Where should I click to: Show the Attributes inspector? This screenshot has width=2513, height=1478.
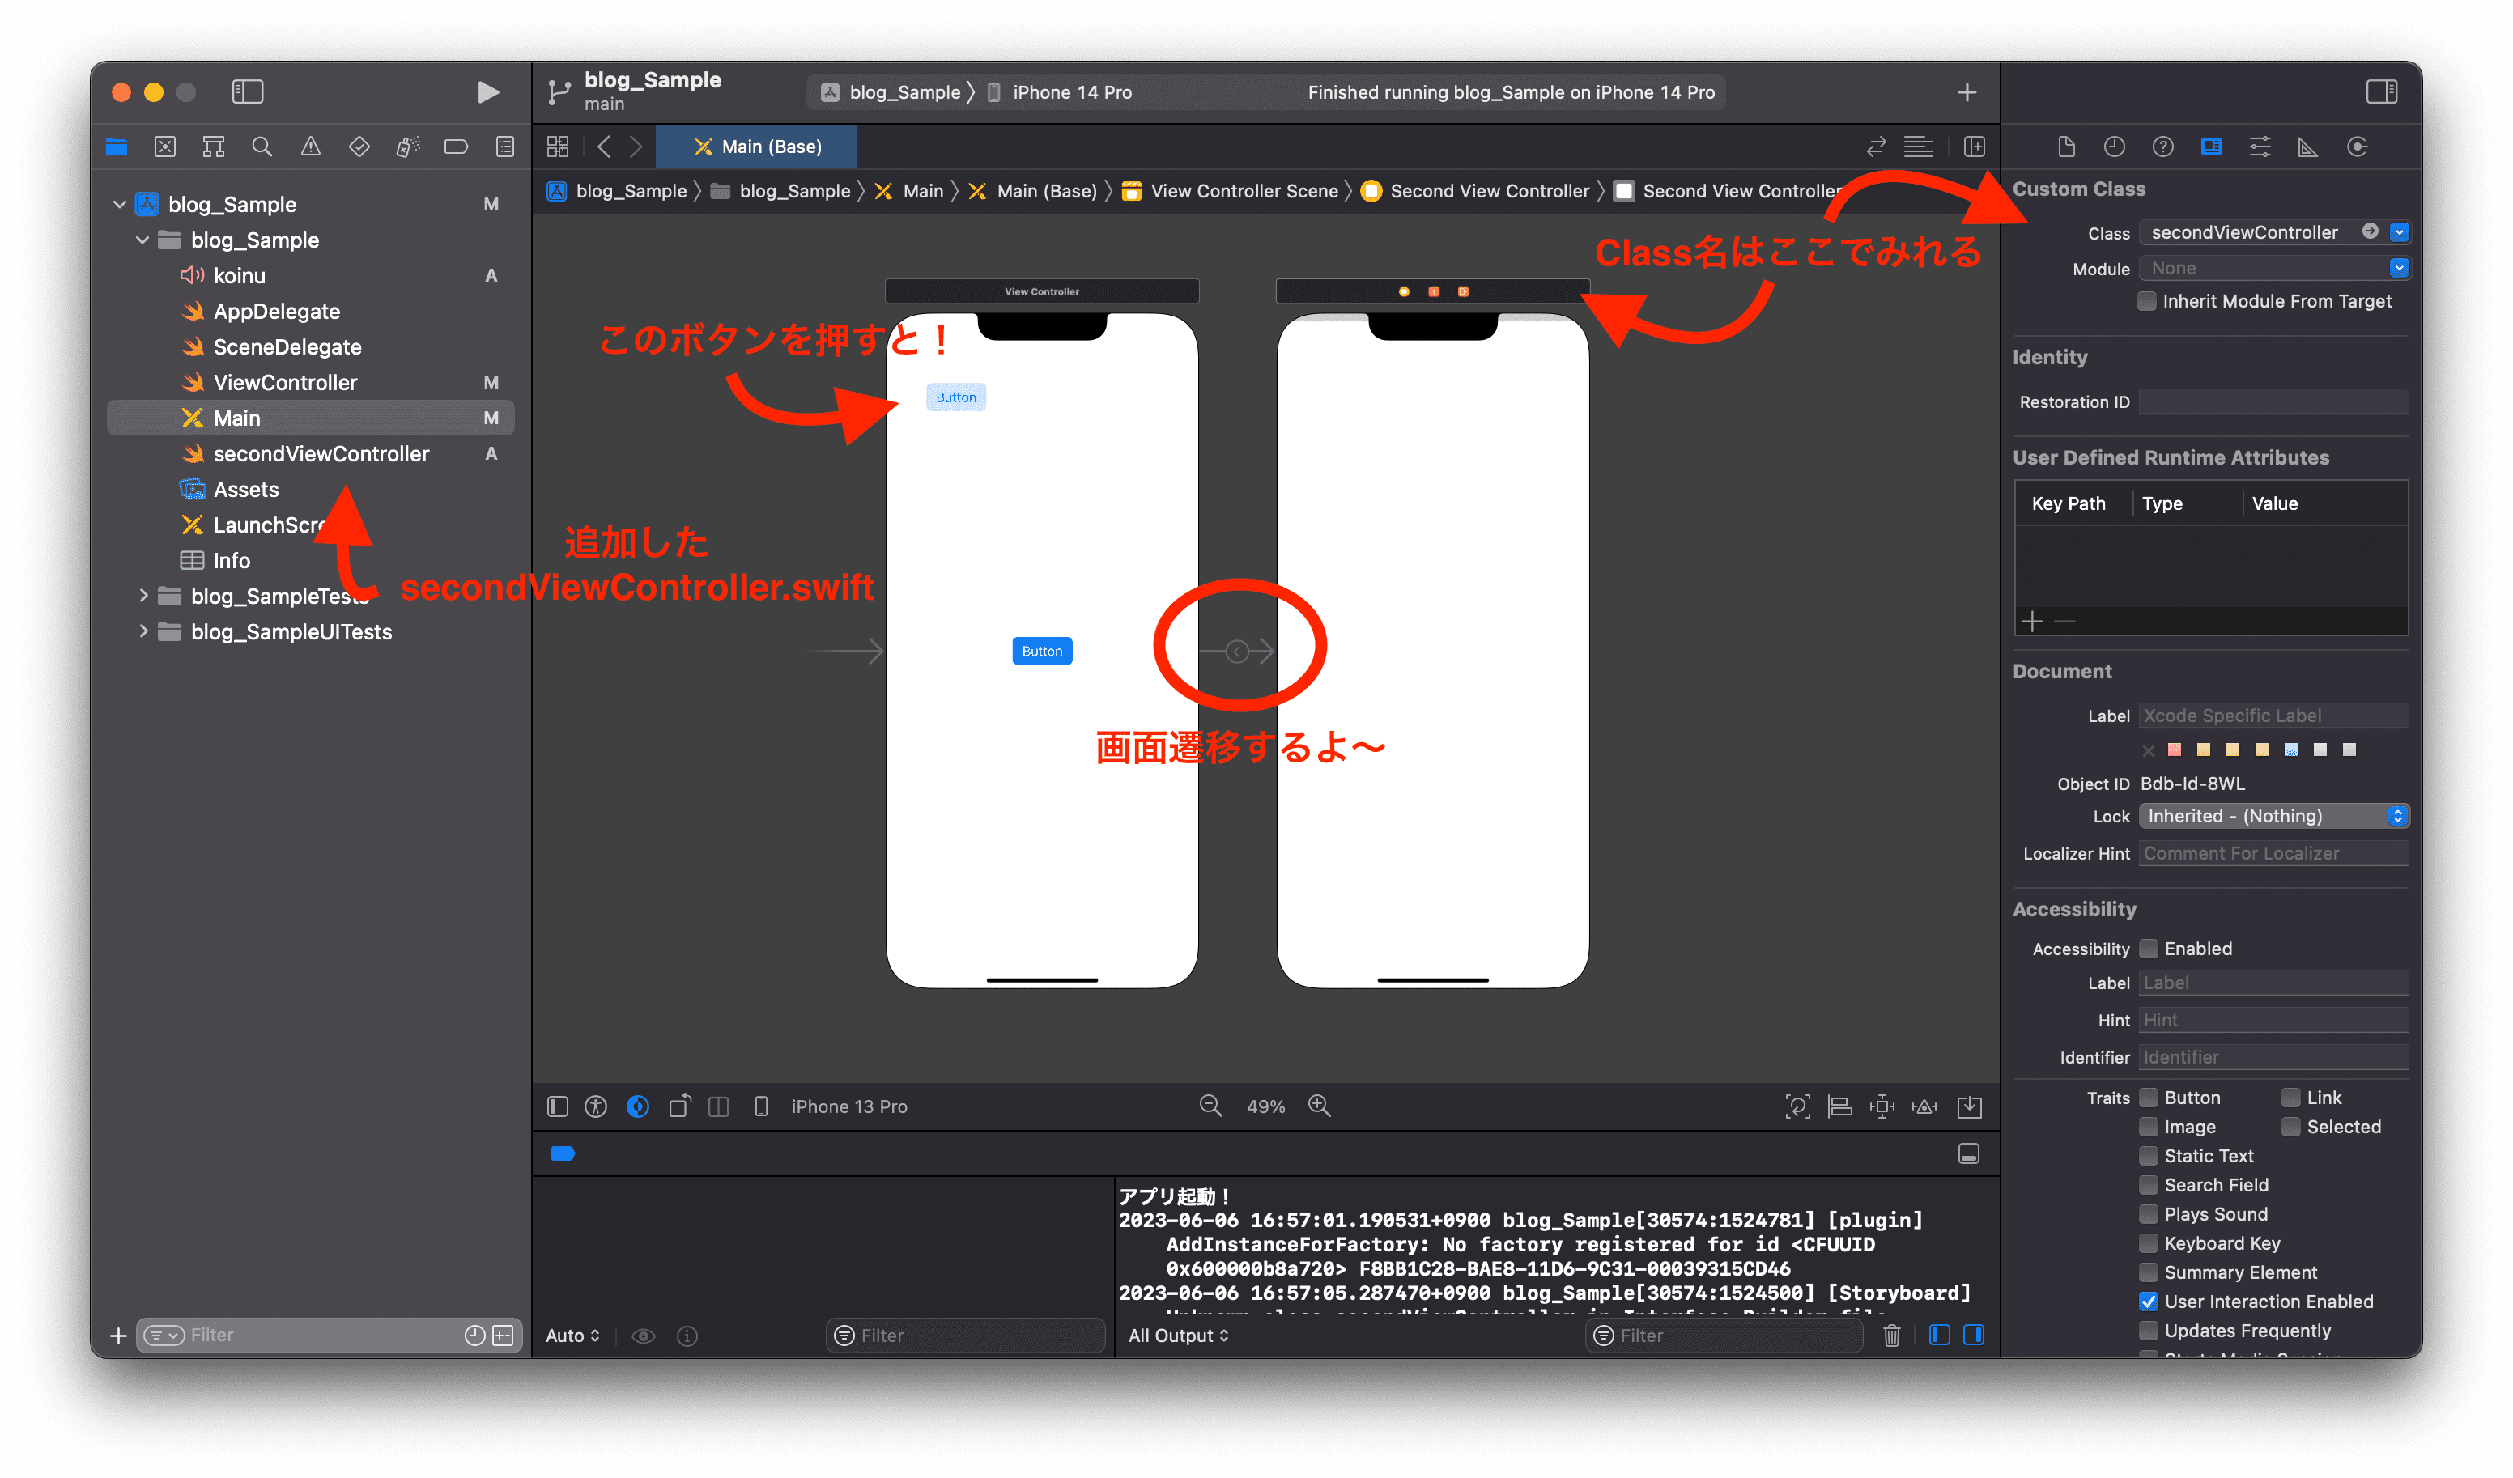(x=2260, y=147)
